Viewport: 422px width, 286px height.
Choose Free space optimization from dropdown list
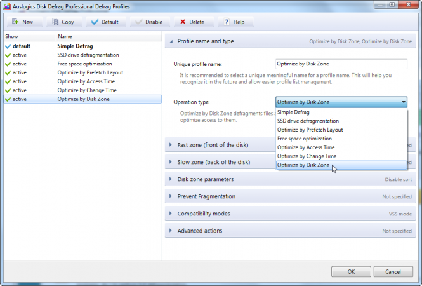(x=341, y=139)
